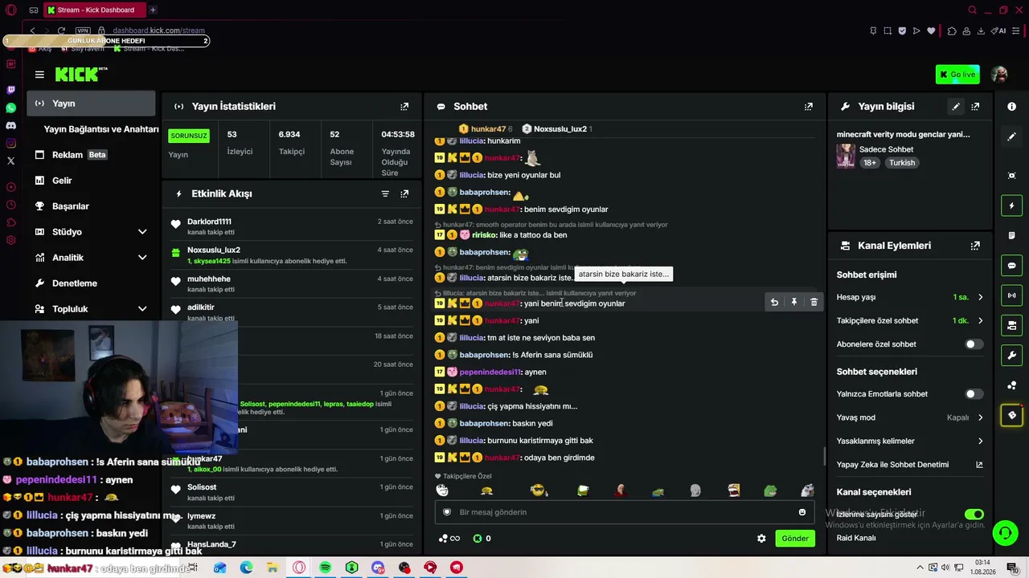Disable İzlenme sayısını göster switch
Image resolution: width=1029 pixels, height=578 pixels.
coord(974,515)
